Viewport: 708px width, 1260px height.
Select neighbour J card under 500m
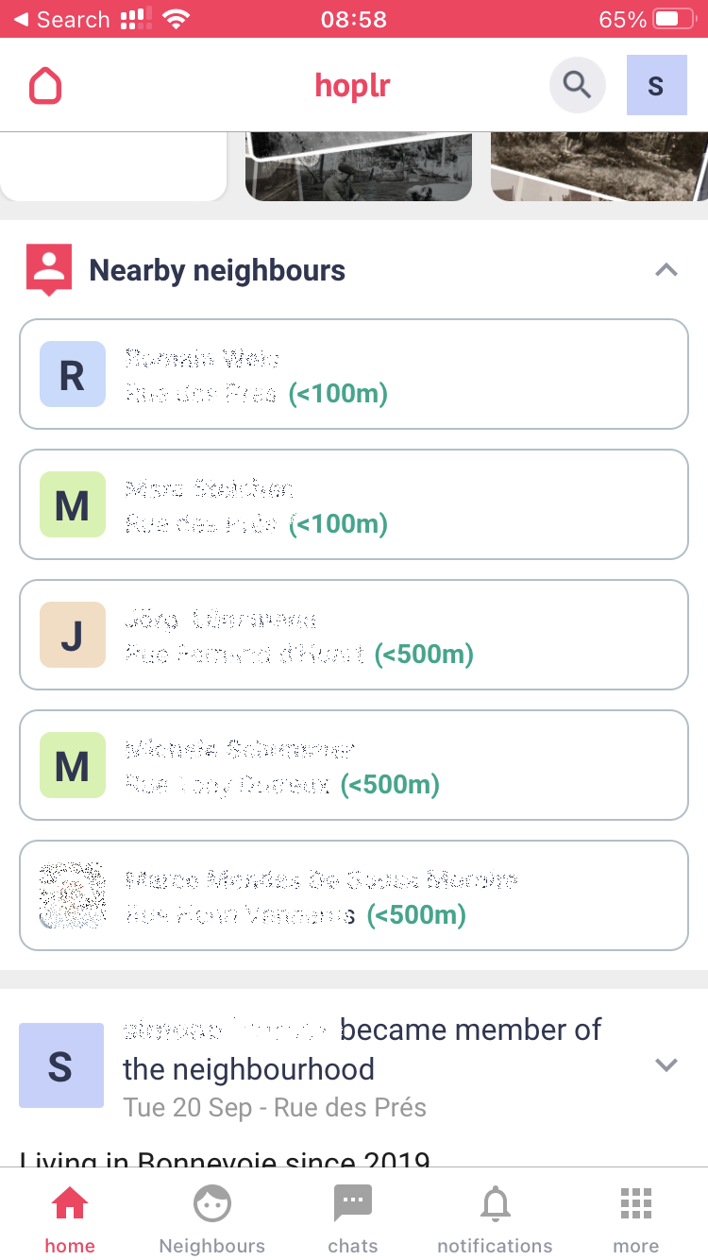[354, 635]
